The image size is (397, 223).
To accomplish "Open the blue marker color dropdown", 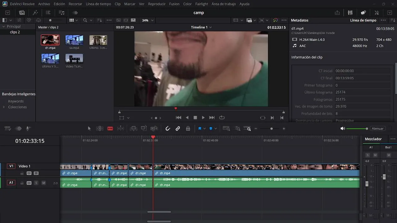I will coord(216,129).
